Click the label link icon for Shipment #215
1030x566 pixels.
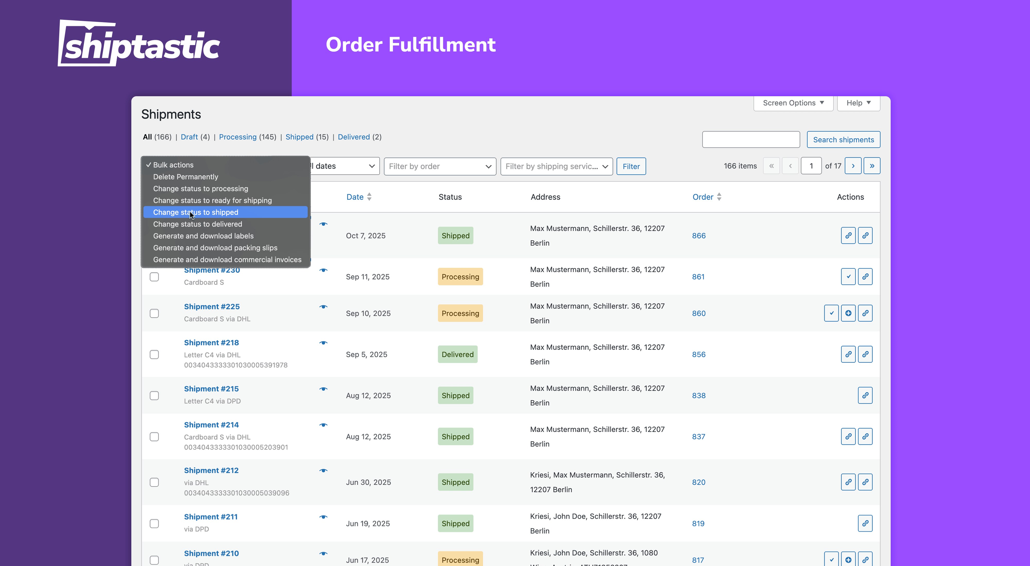coord(866,395)
